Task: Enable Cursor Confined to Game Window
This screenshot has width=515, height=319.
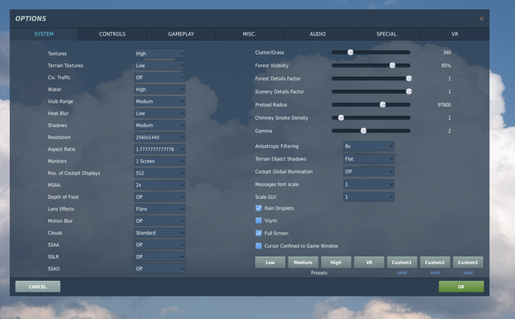Action: point(258,246)
